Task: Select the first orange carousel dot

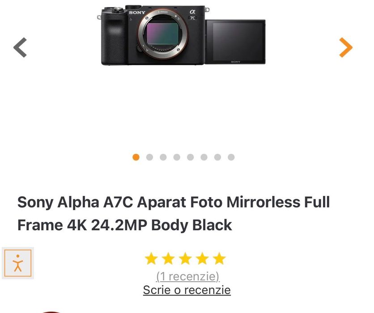Action: (x=136, y=157)
